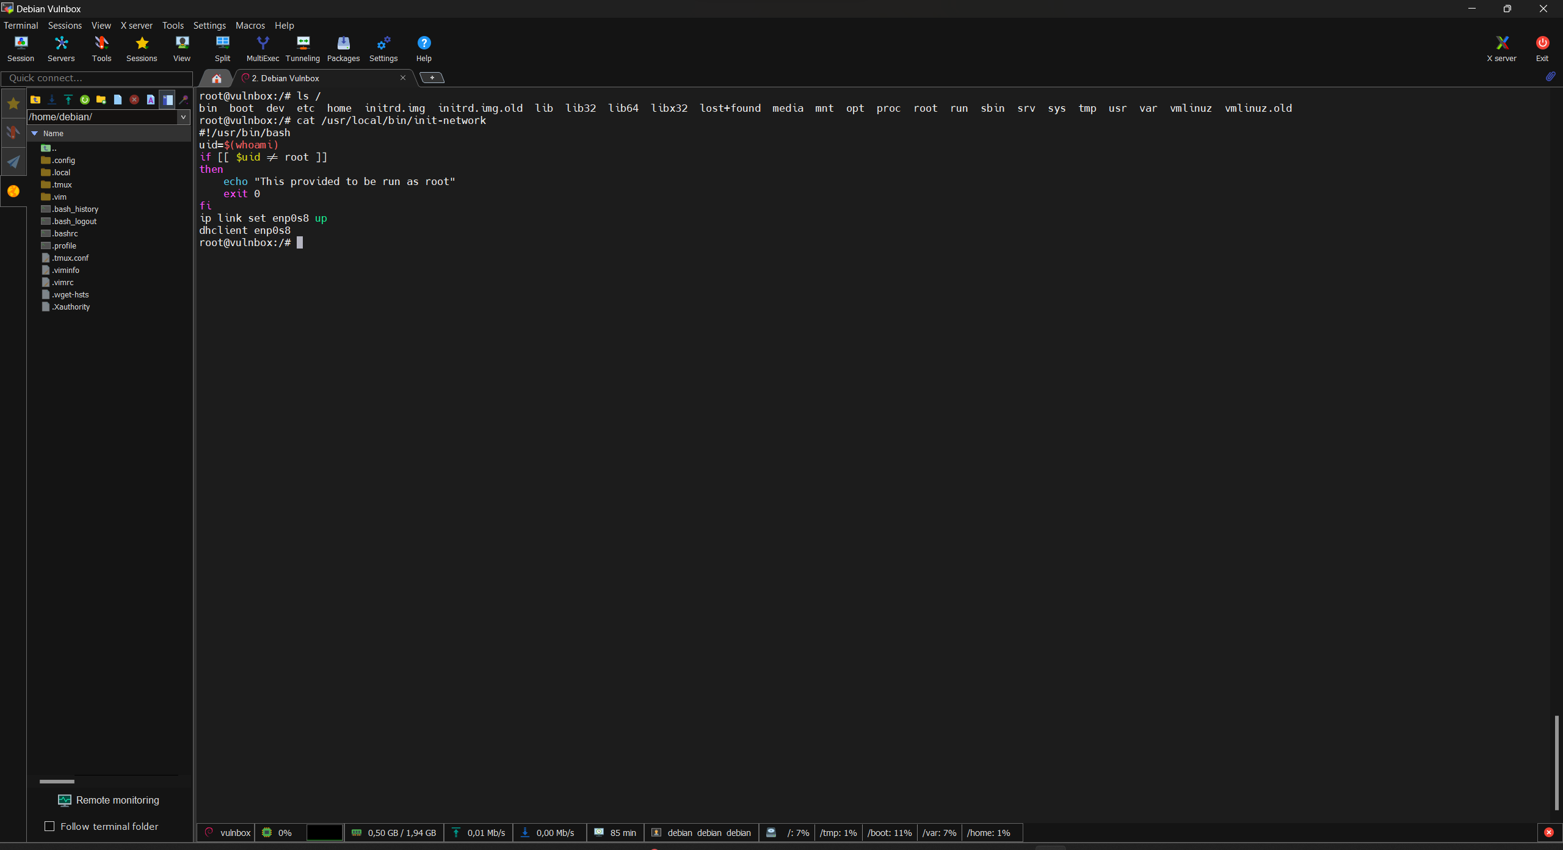The width and height of the screenshot is (1563, 850).
Task: Click the terminal vertical scrollbar
Action: click(x=1556, y=762)
